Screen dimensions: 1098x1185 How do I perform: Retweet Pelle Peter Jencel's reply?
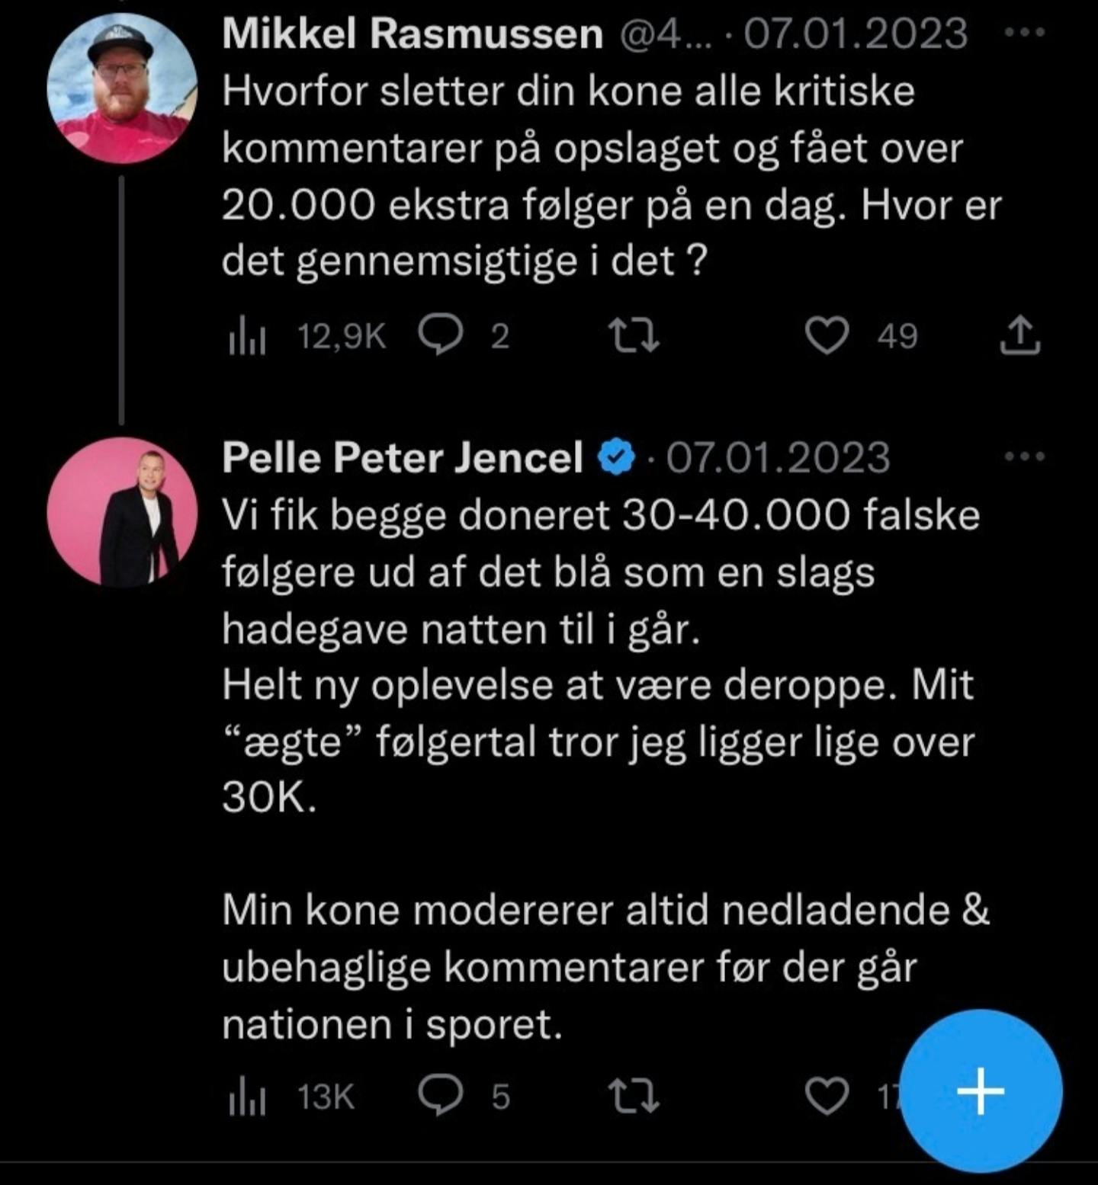pyautogui.click(x=634, y=1097)
